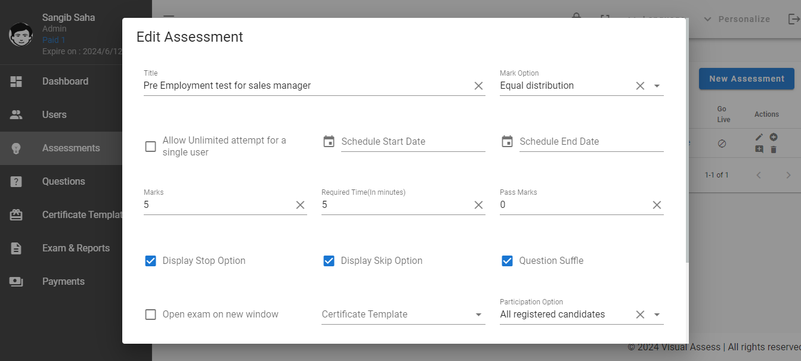The image size is (801, 361).
Task: Click the add-circle icon under Actions
Action: 774,136
